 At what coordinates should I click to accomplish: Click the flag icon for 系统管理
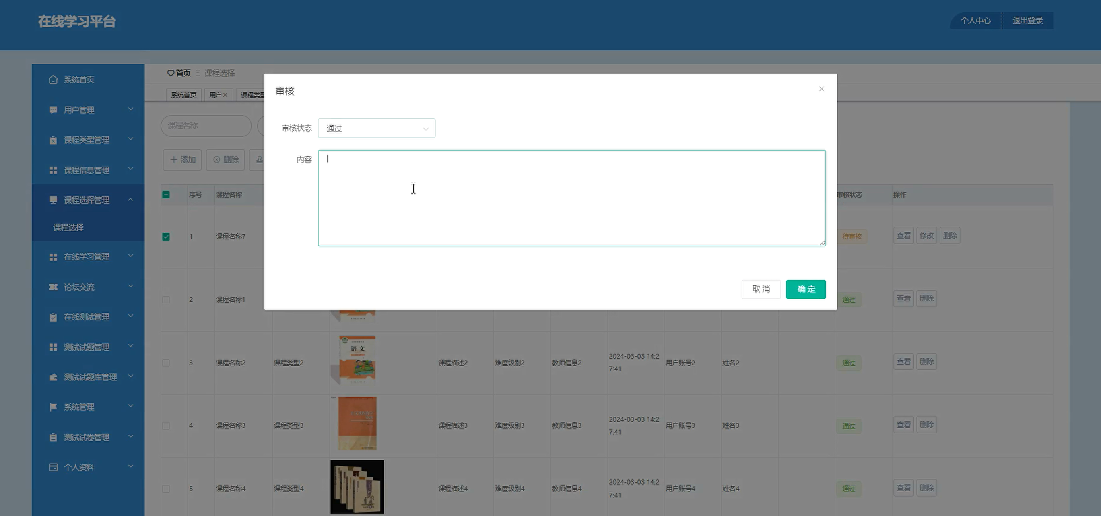(53, 407)
